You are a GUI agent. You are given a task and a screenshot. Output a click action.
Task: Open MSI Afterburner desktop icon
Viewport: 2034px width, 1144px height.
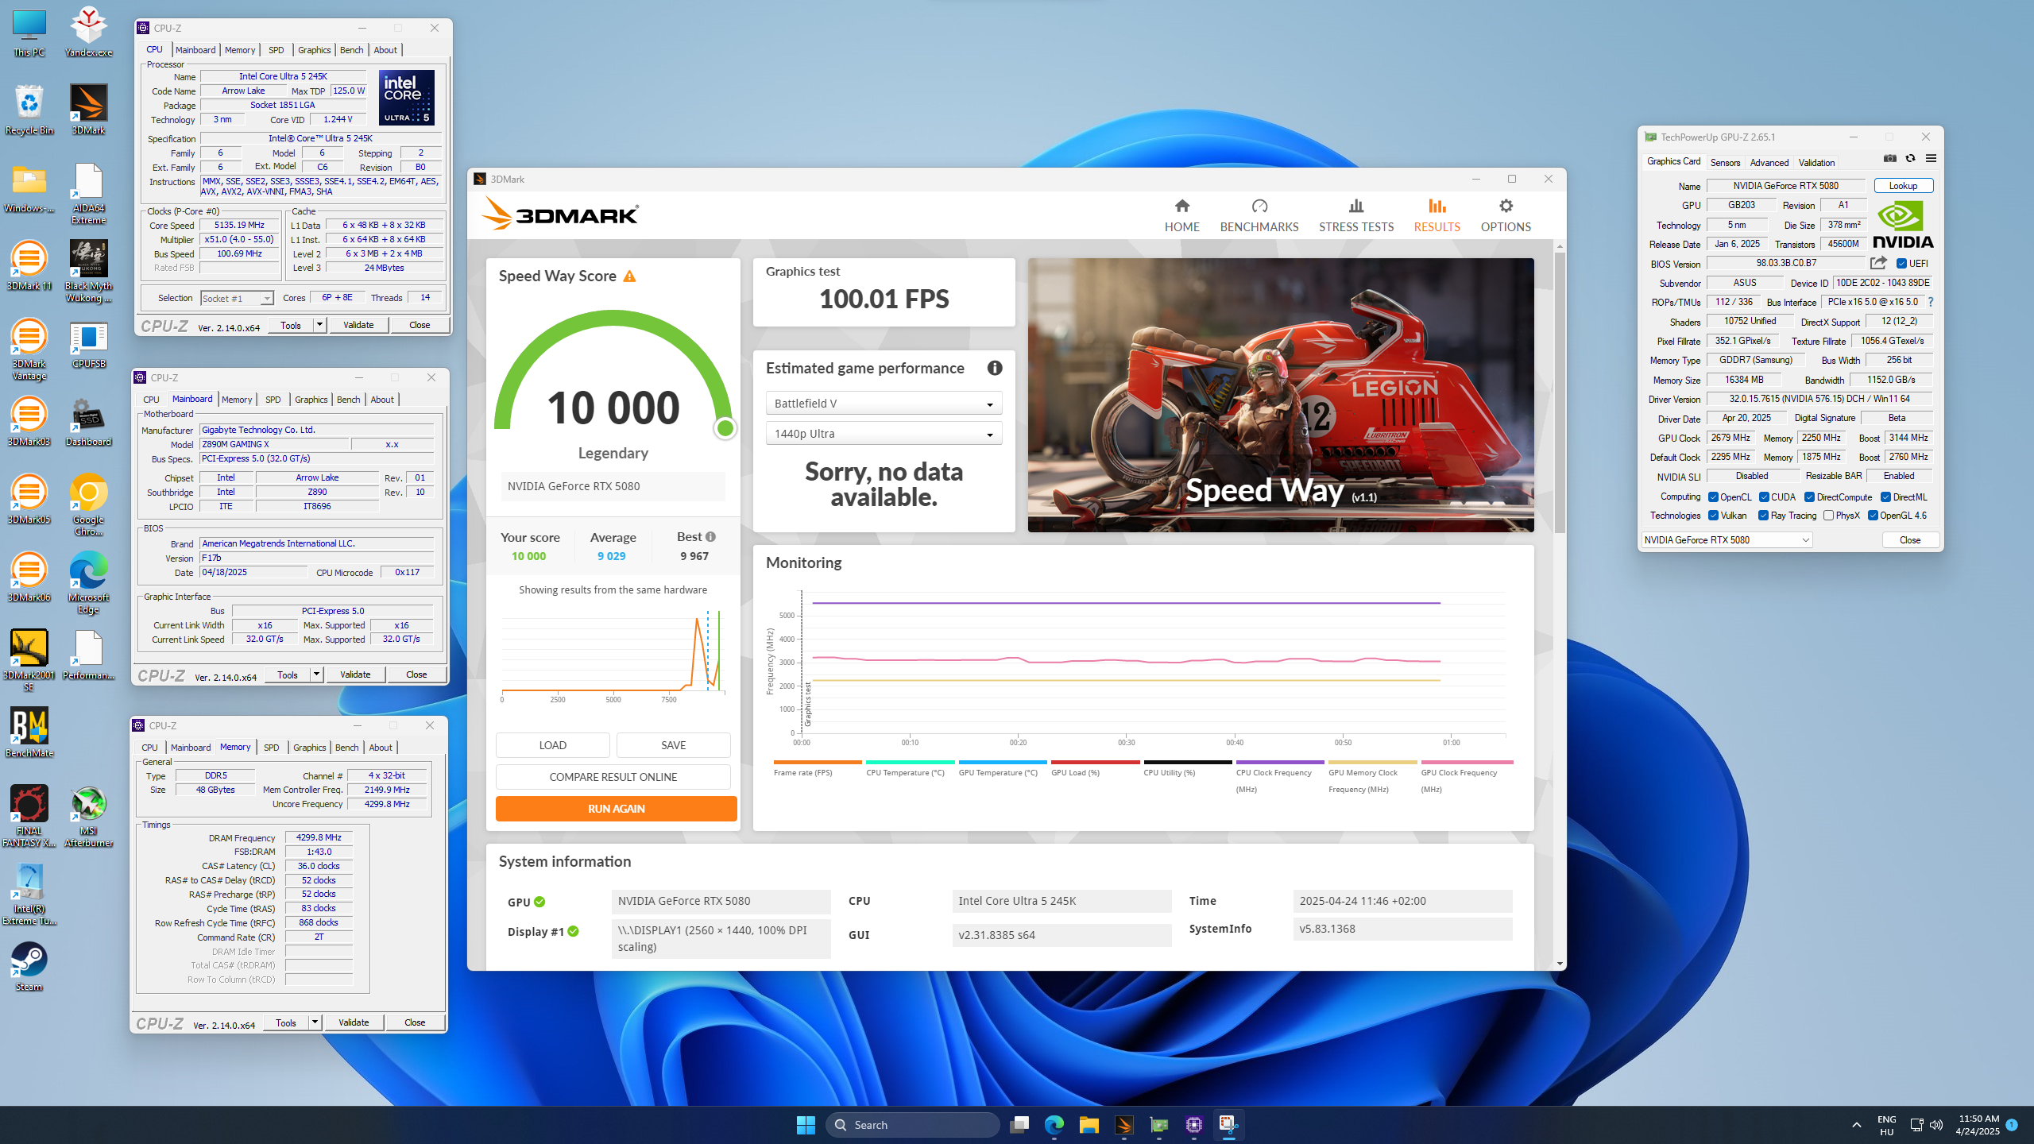[x=88, y=817]
